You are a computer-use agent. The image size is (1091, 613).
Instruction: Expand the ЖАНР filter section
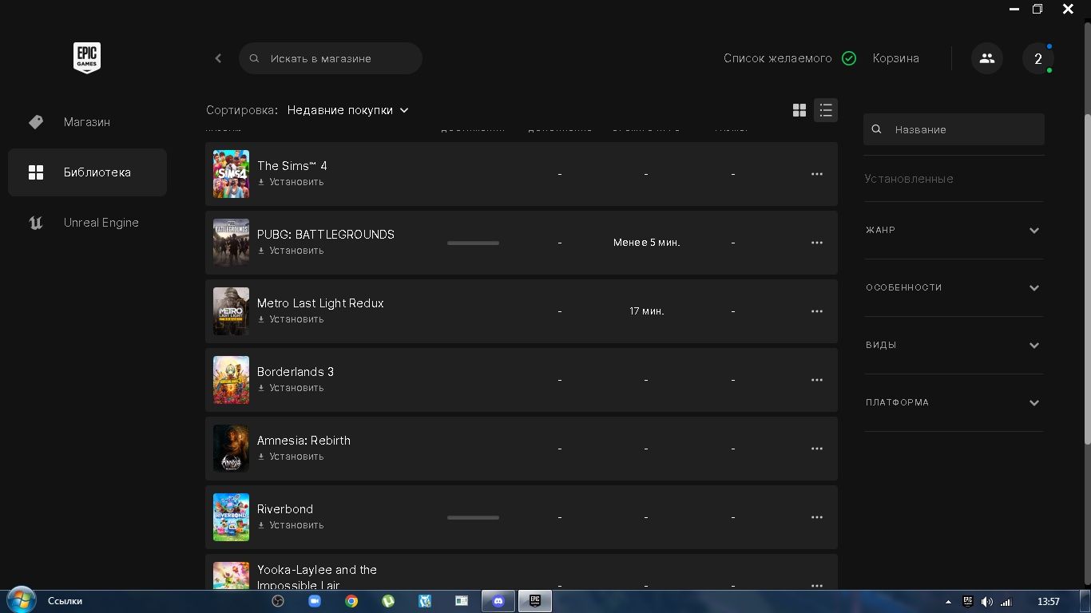[954, 230]
